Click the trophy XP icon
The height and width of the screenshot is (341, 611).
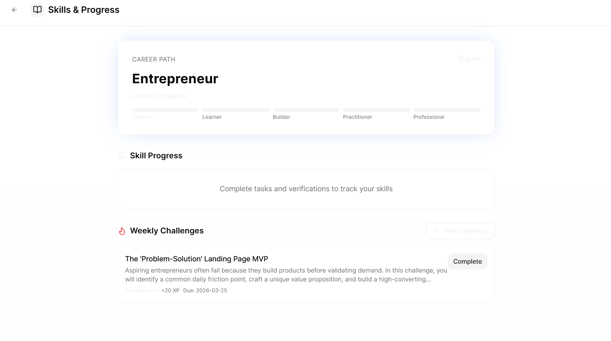tap(460, 59)
